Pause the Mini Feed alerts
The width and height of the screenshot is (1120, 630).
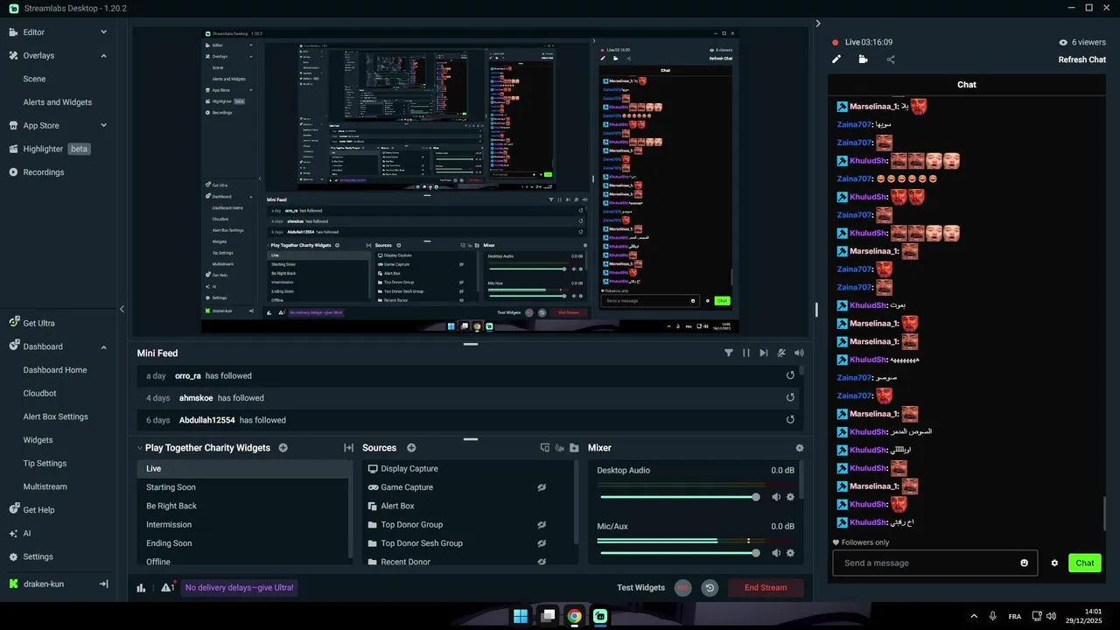(x=746, y=353)
